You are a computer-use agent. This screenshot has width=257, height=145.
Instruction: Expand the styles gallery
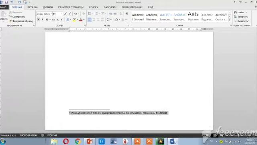tap(229, 20)
